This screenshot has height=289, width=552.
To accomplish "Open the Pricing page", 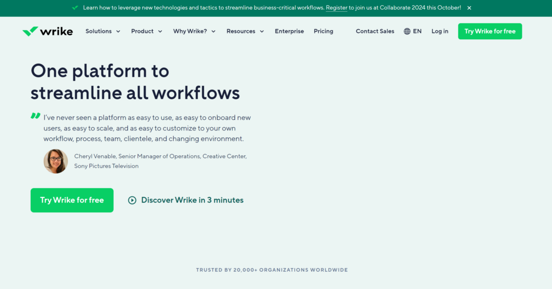I will point(323,31).
